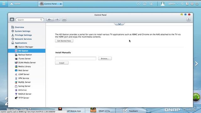Click the manual install file path field
Viewport: 201px width, 113px height.
pyautogui.click(x=75, y=58)
